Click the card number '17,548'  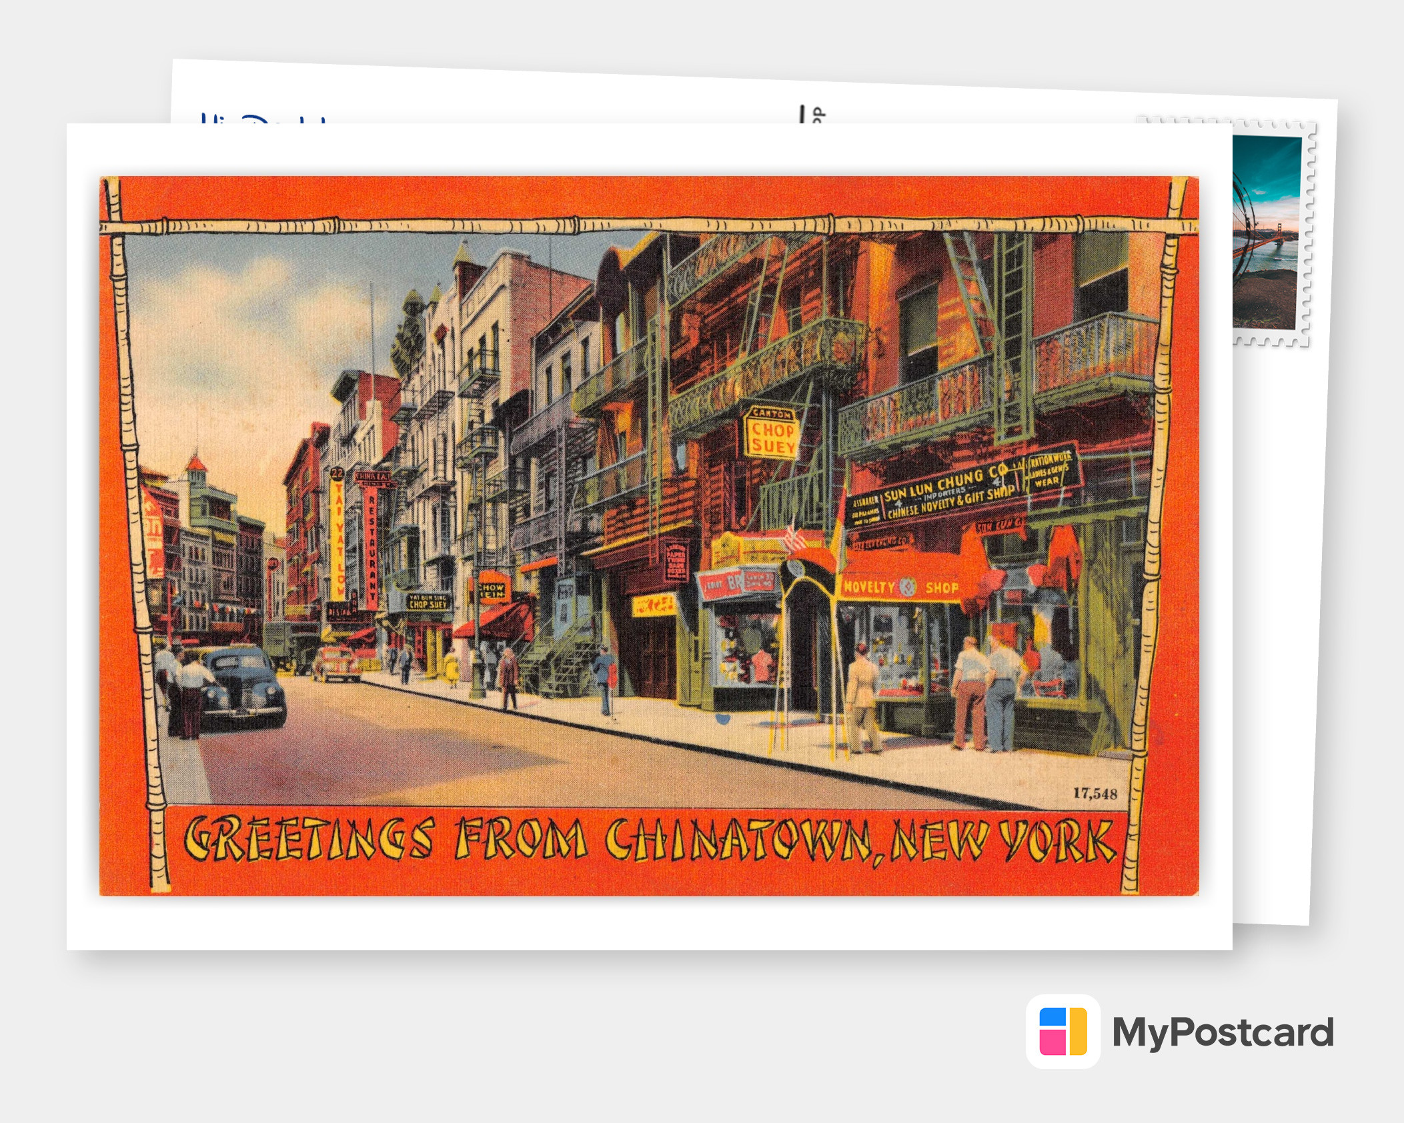tap(1095, 793)
